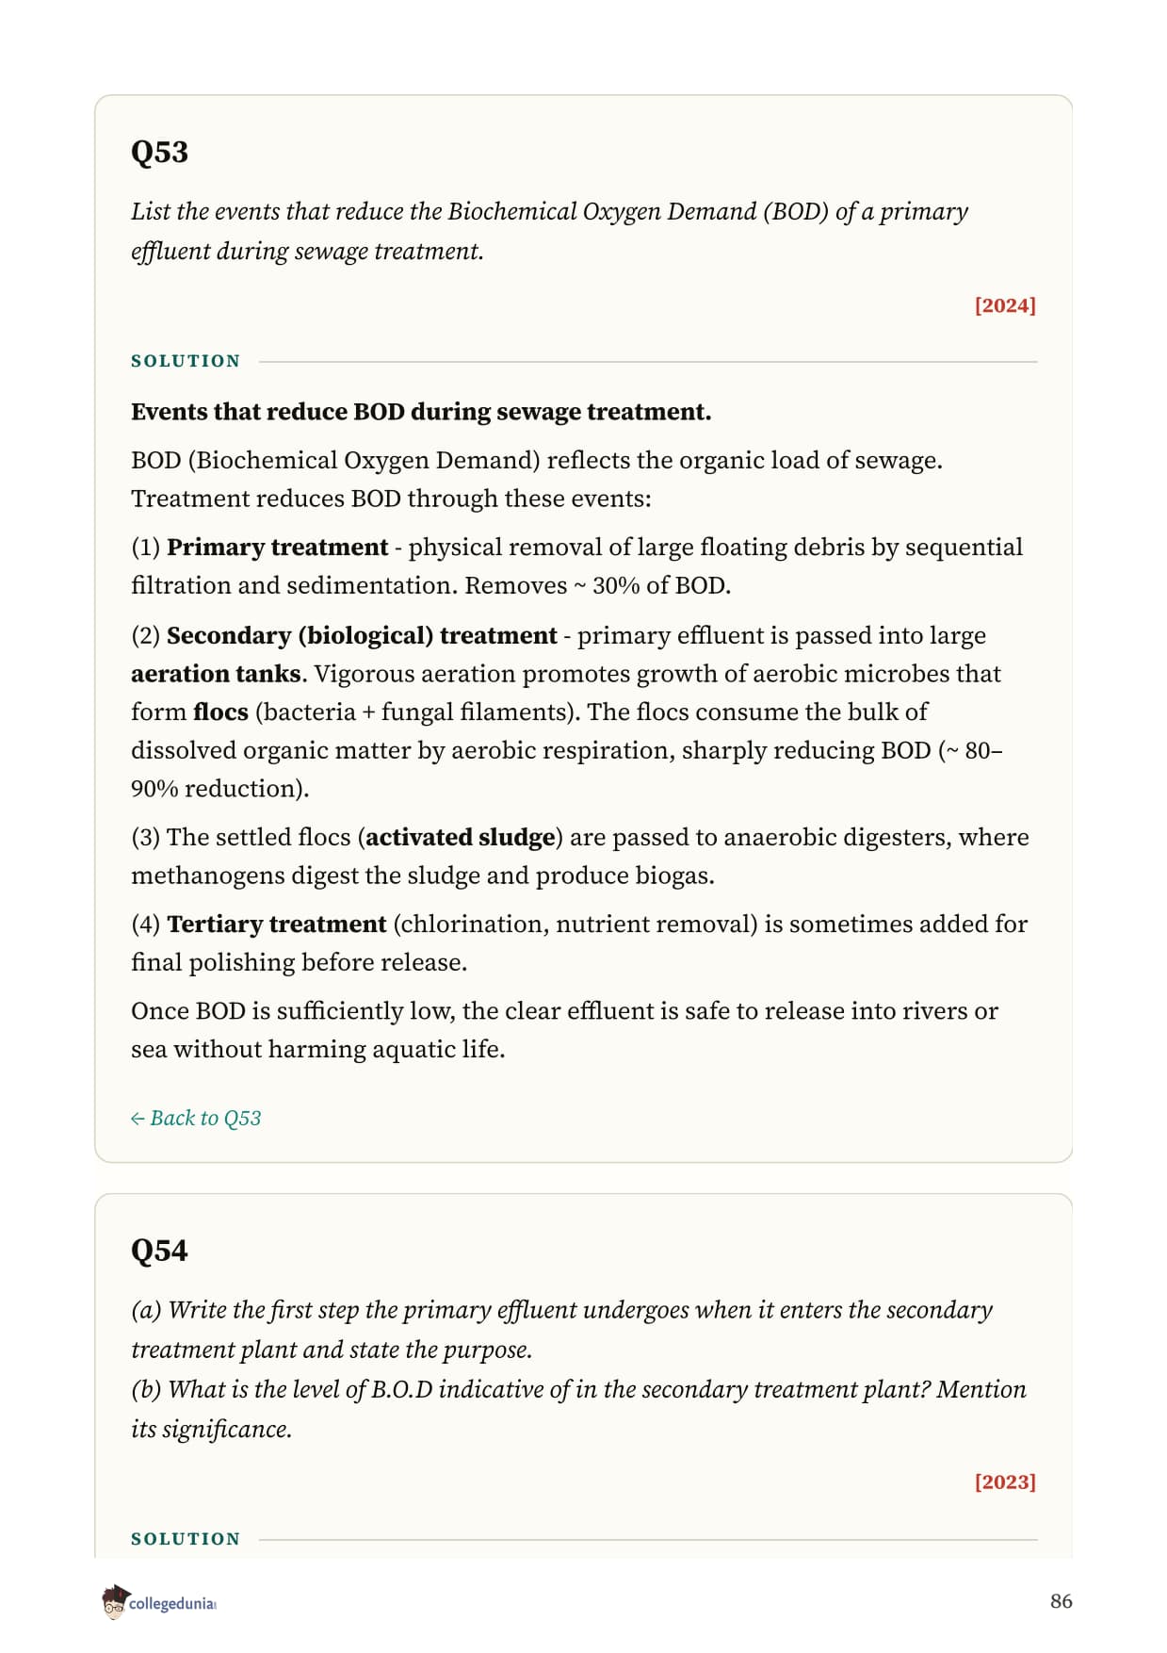Screen dimensions: 1167x1653
Task: Click bold text 'activated sludge'
Action: point(461,837)
